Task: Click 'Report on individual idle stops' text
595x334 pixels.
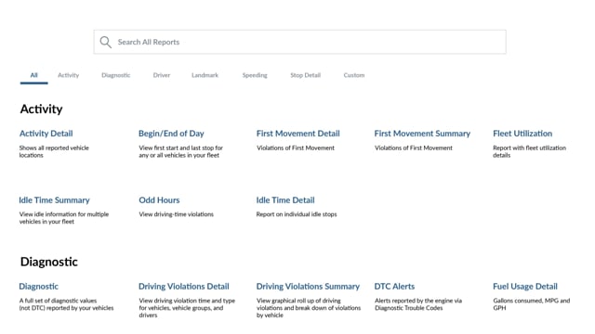Action: pyautogui.click(x=297, y=214)
